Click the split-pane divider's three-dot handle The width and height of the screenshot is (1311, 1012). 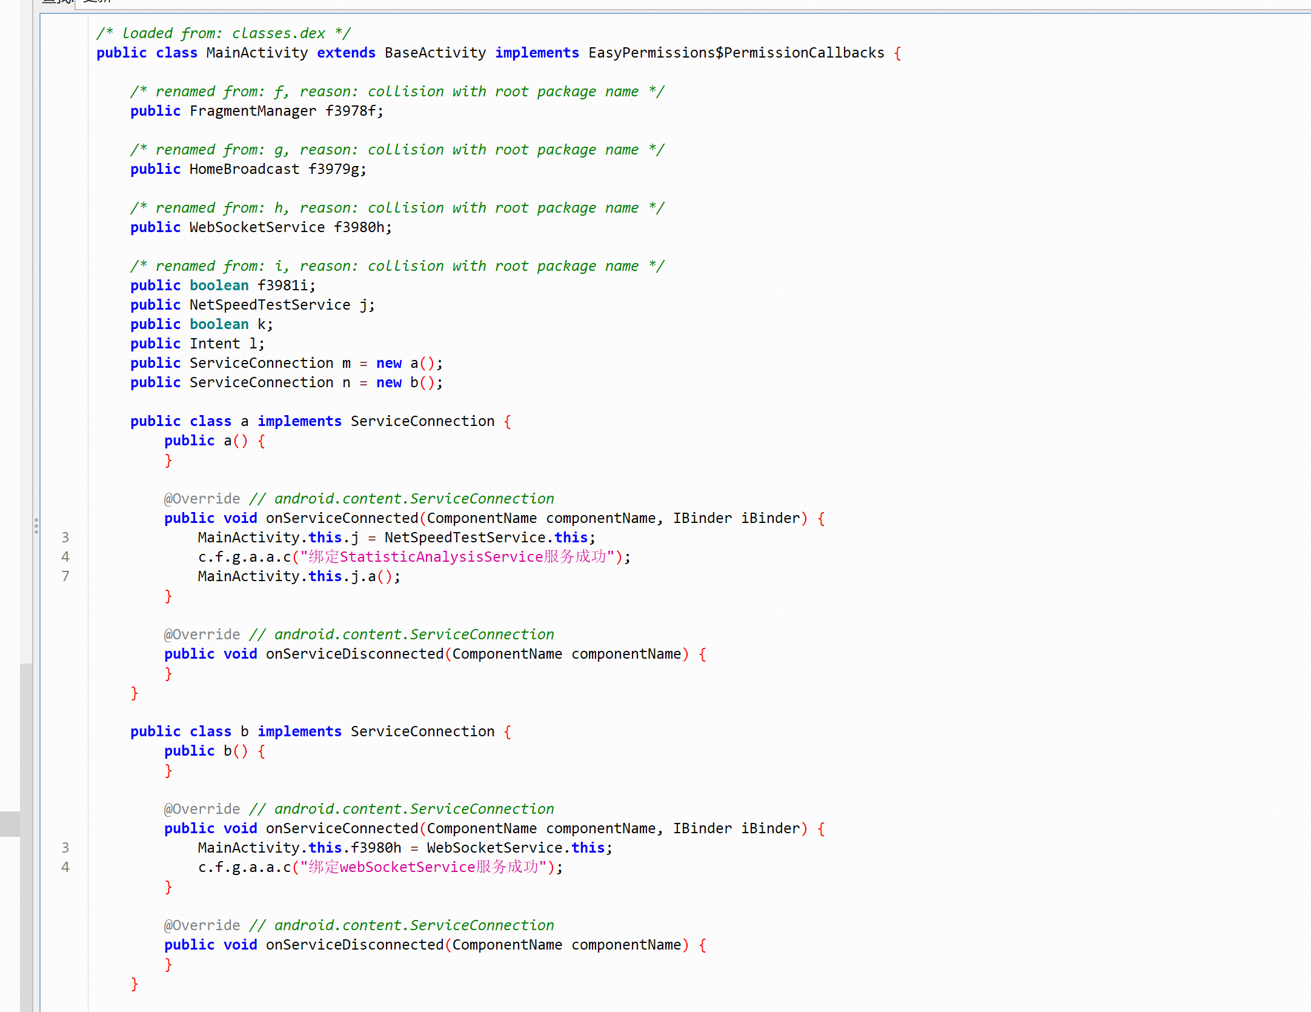tap(36, 526)
